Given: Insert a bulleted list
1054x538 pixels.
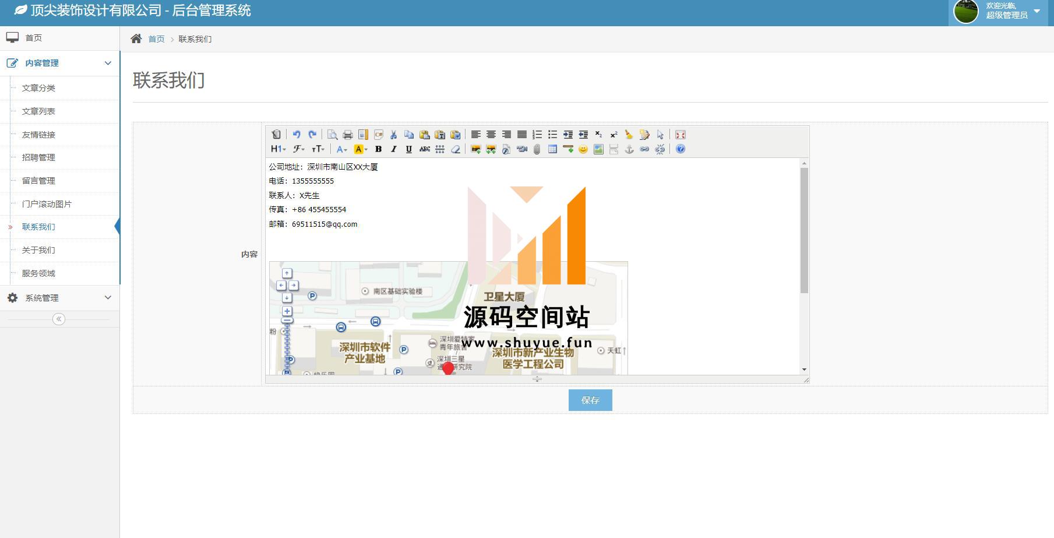Looking at the screenshot, I should [x=552, y=135].
